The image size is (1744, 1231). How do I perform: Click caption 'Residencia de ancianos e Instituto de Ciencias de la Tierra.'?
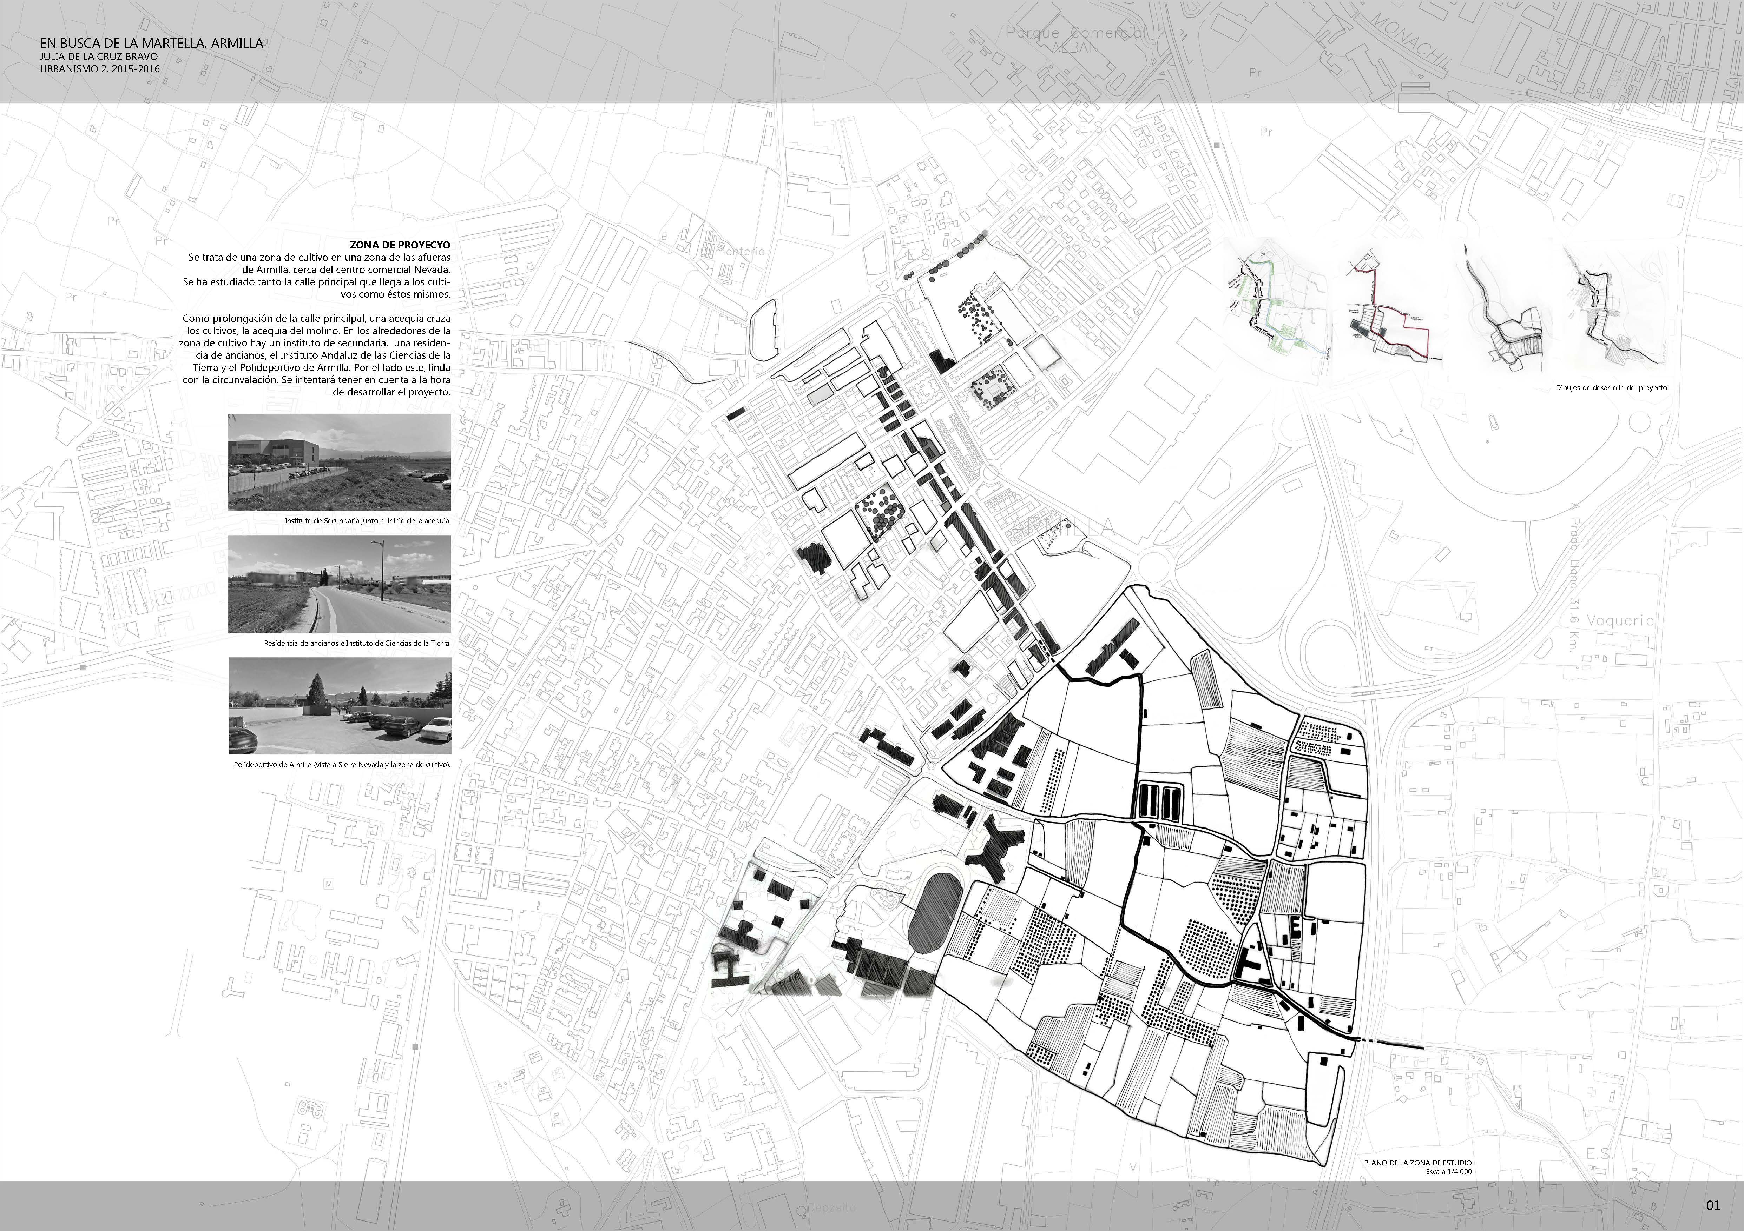(357, 643)
